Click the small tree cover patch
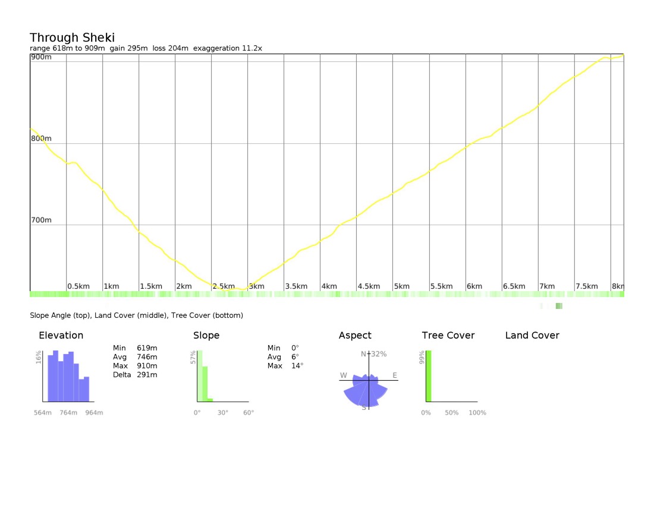This screenshot has height=505, width=654. [x=559, y=306]
